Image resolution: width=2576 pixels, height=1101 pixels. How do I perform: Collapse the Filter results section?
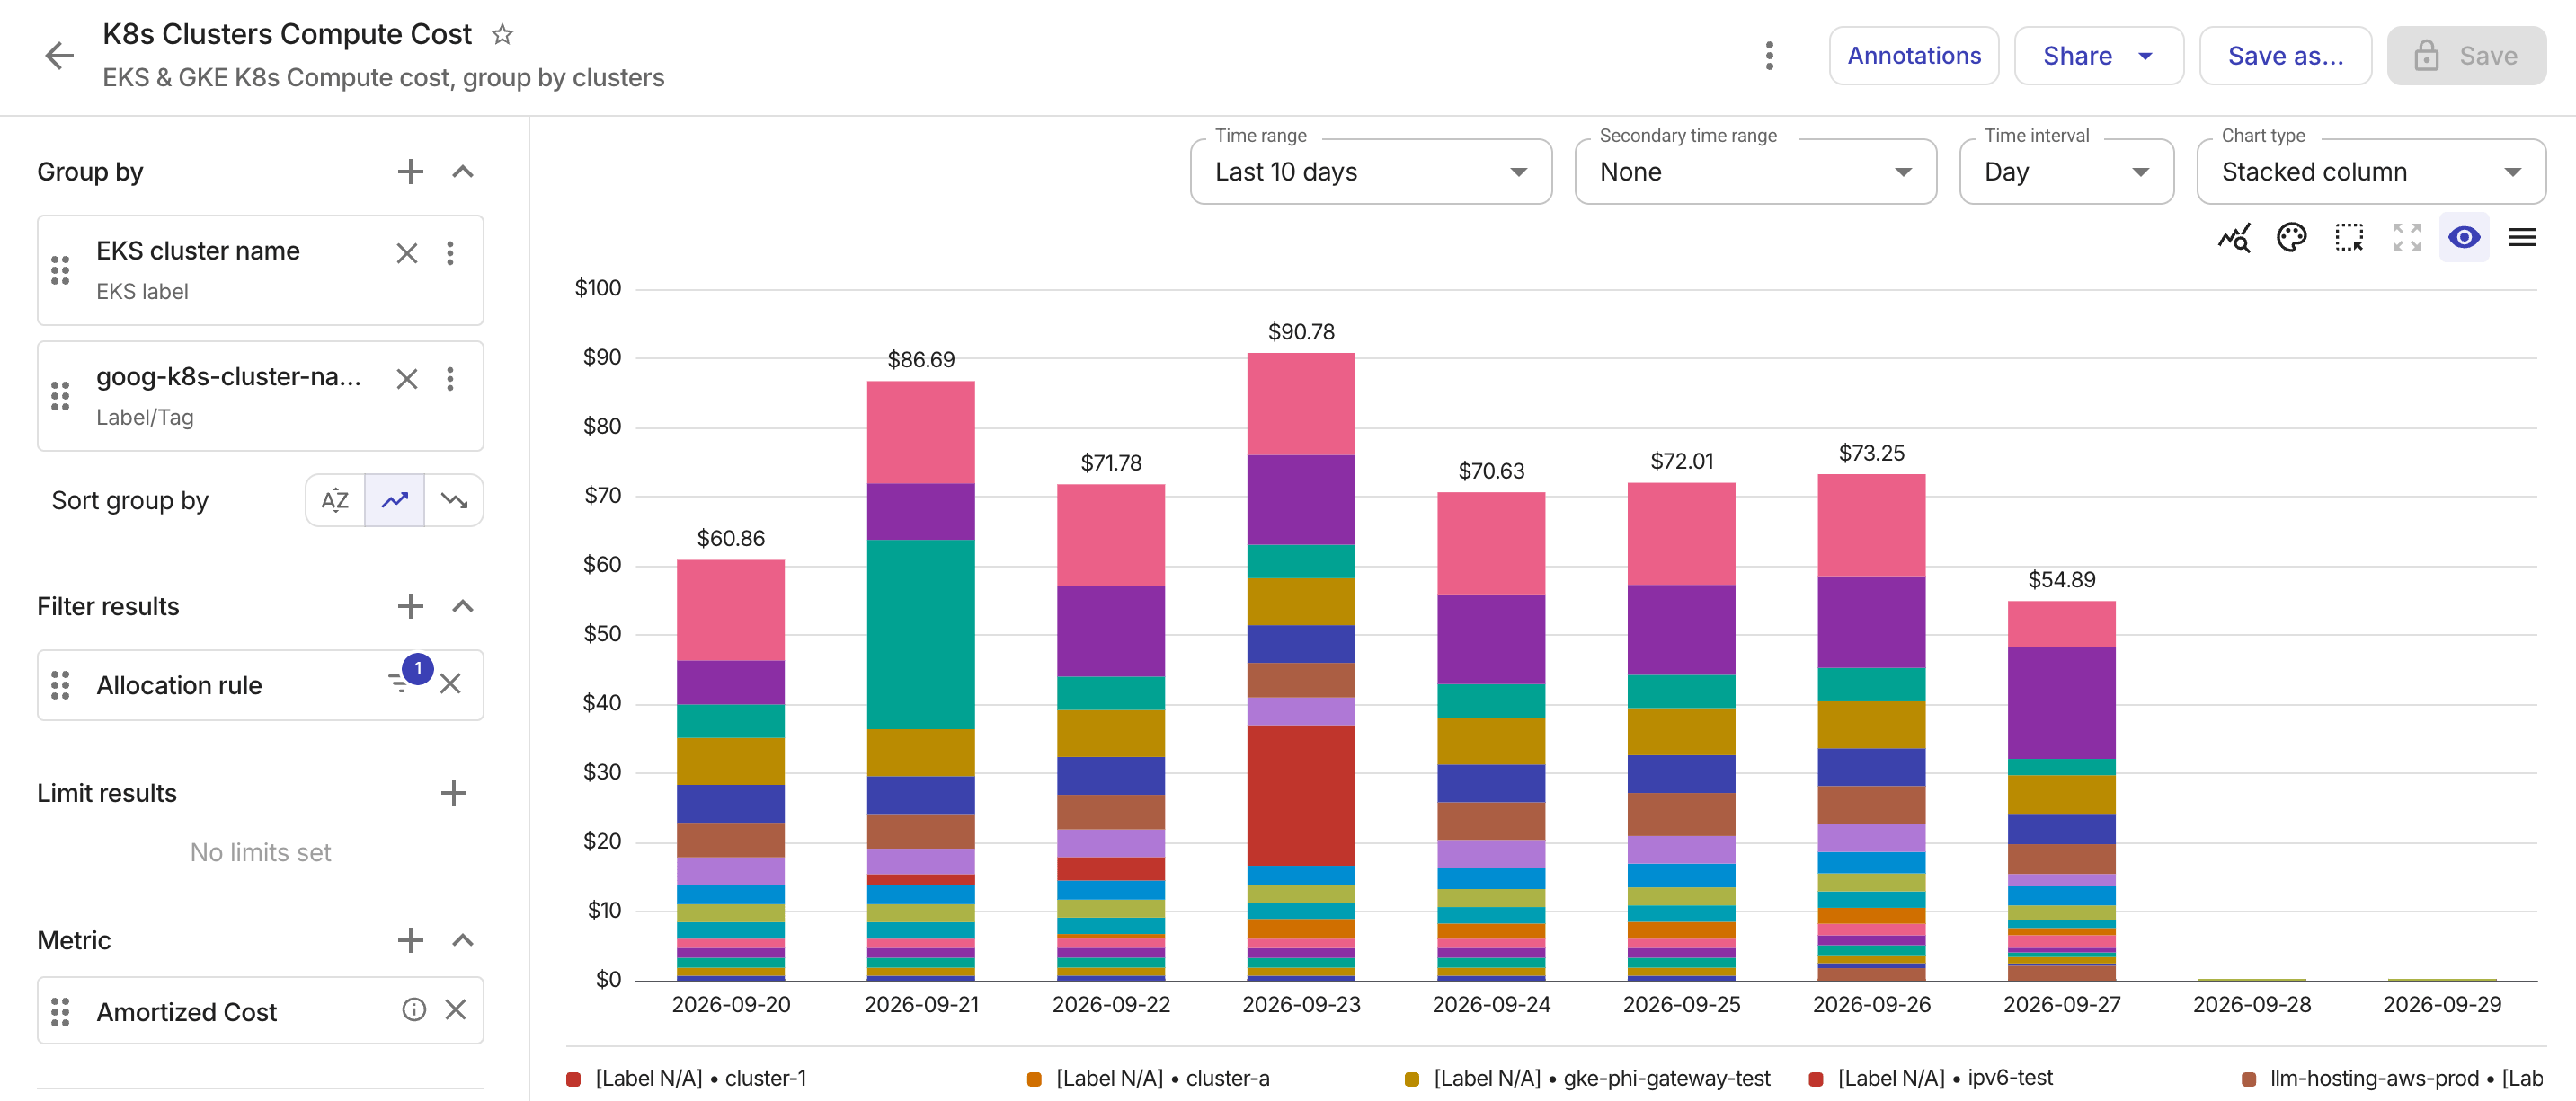(462, 606)
